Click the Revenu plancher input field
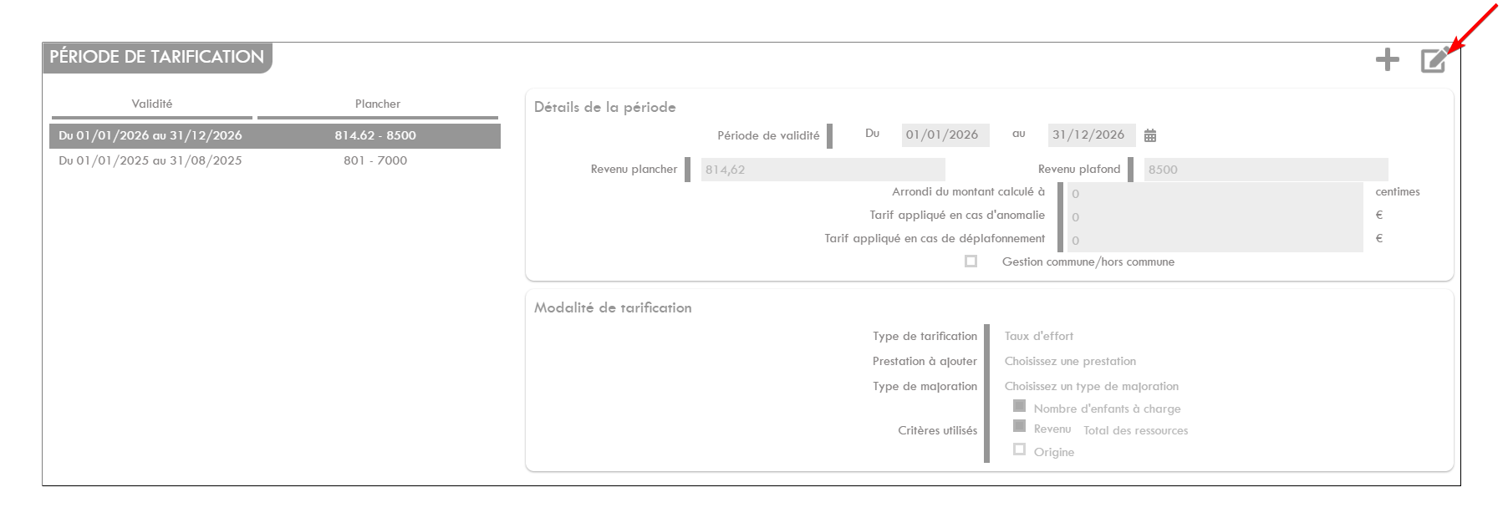The width and height of the screenshot is (1503, 528). 823,170
